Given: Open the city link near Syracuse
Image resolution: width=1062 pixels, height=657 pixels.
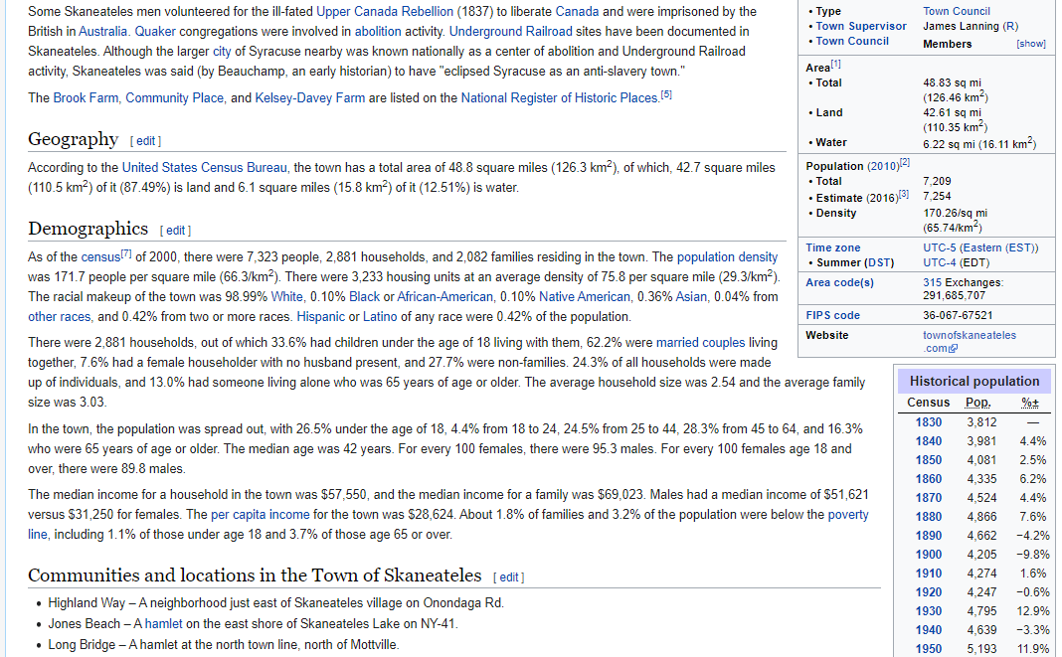Looking at the screenshot, I should tap(222, 52).
